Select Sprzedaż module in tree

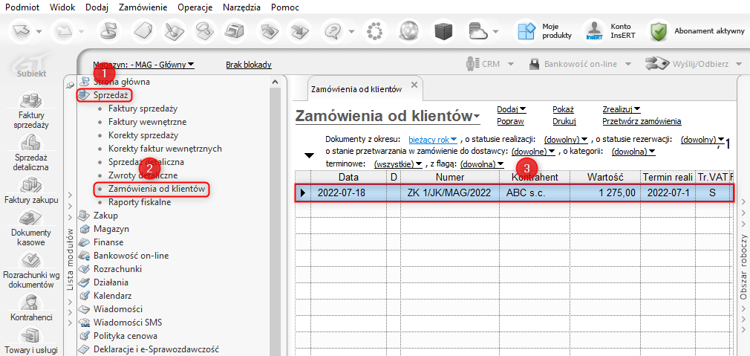click(111, 95)
